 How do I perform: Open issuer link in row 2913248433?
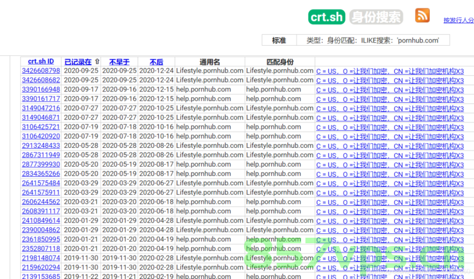390,146
